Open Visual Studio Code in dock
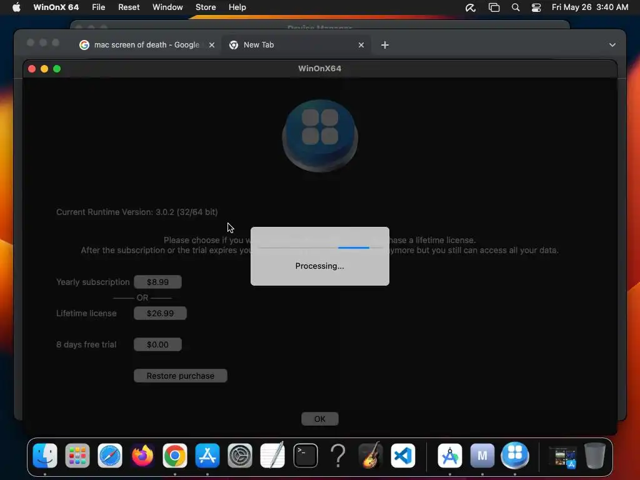This screenshot has width=640, height=480. (403, 456)
